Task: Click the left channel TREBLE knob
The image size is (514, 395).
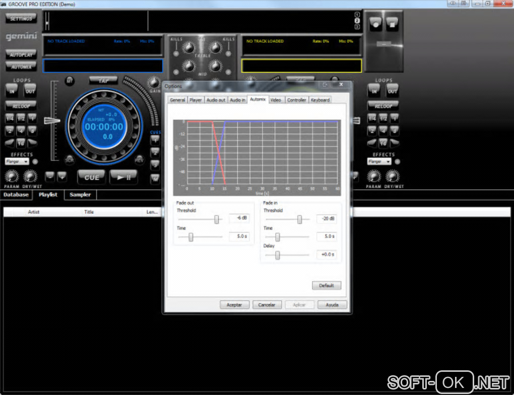Action: [188, 48]
